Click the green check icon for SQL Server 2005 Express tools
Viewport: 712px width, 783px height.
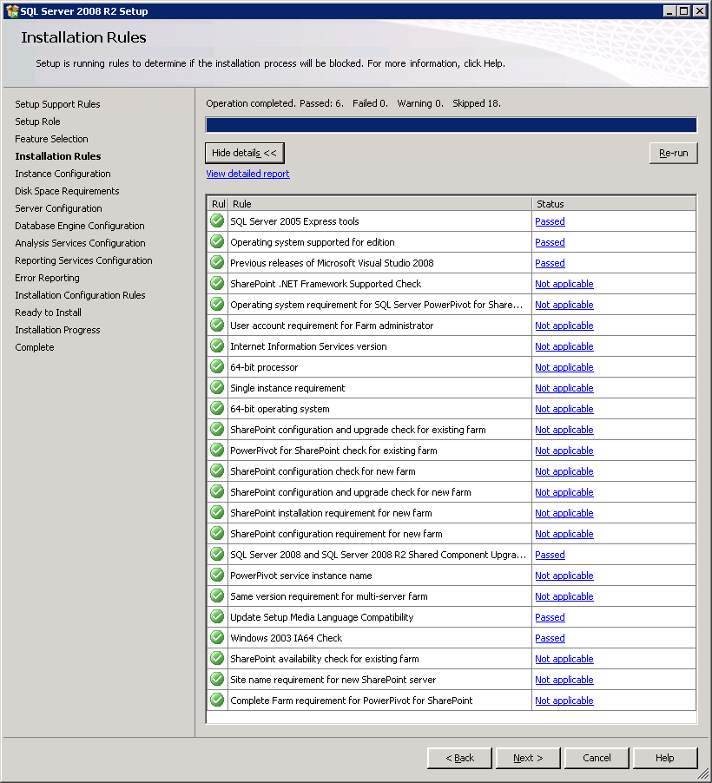(x=217, y=220)
